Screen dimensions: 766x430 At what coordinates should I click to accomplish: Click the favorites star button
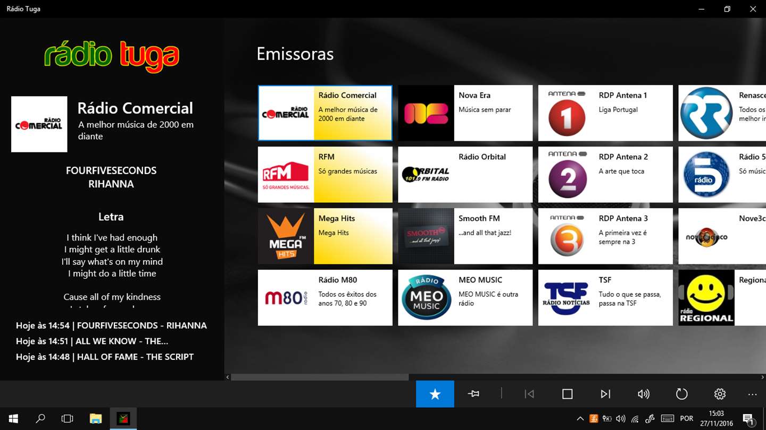[x=435, y=394]
